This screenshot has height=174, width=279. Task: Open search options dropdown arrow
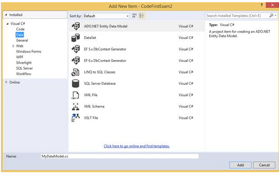(x=275, y=16)
